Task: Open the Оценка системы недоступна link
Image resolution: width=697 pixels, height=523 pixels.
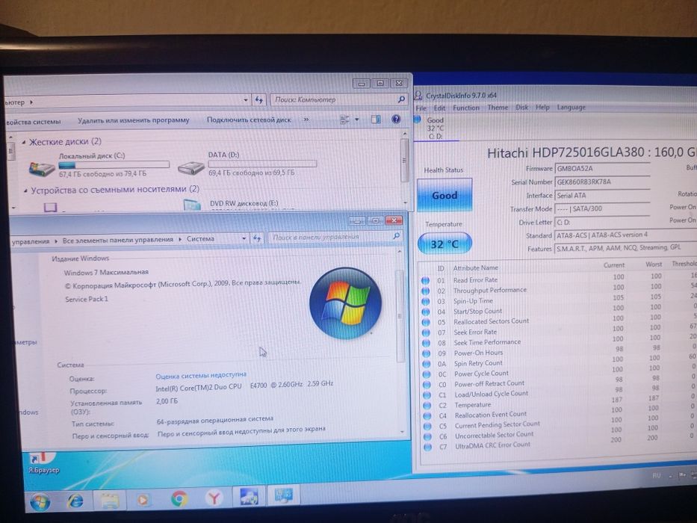Action: coord(201,375)
